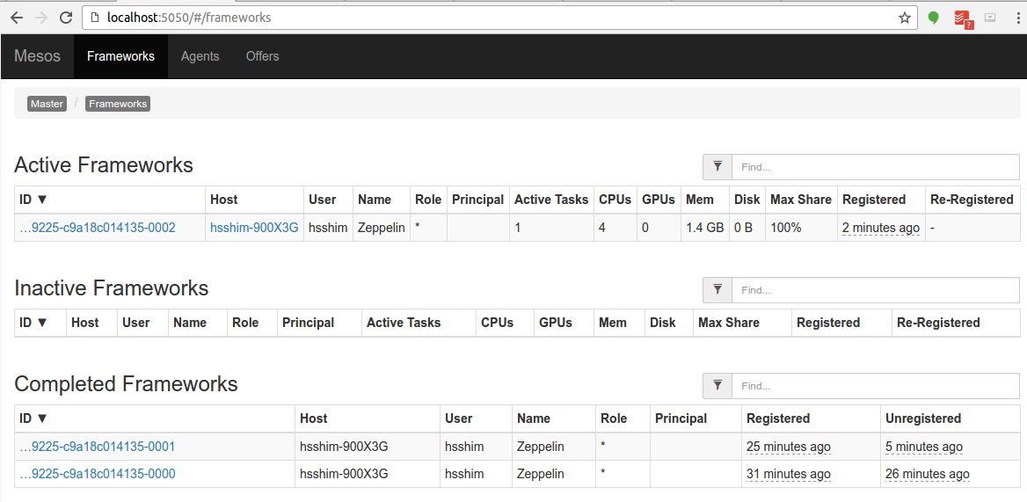Click the Master breadcrumb
1027x502 pixels.
point(47,104)
